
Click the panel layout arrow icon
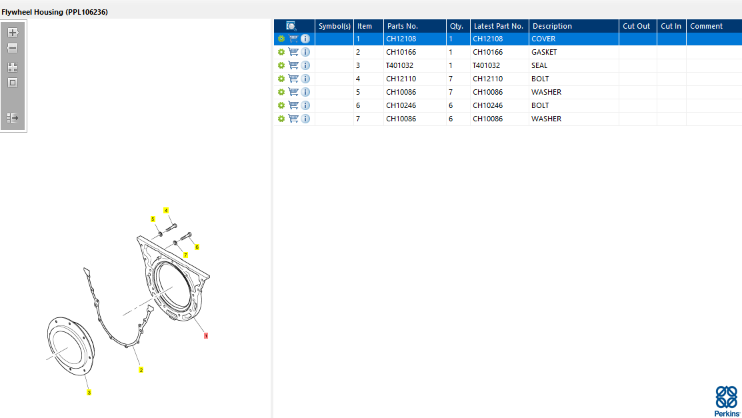click(13, 118)
